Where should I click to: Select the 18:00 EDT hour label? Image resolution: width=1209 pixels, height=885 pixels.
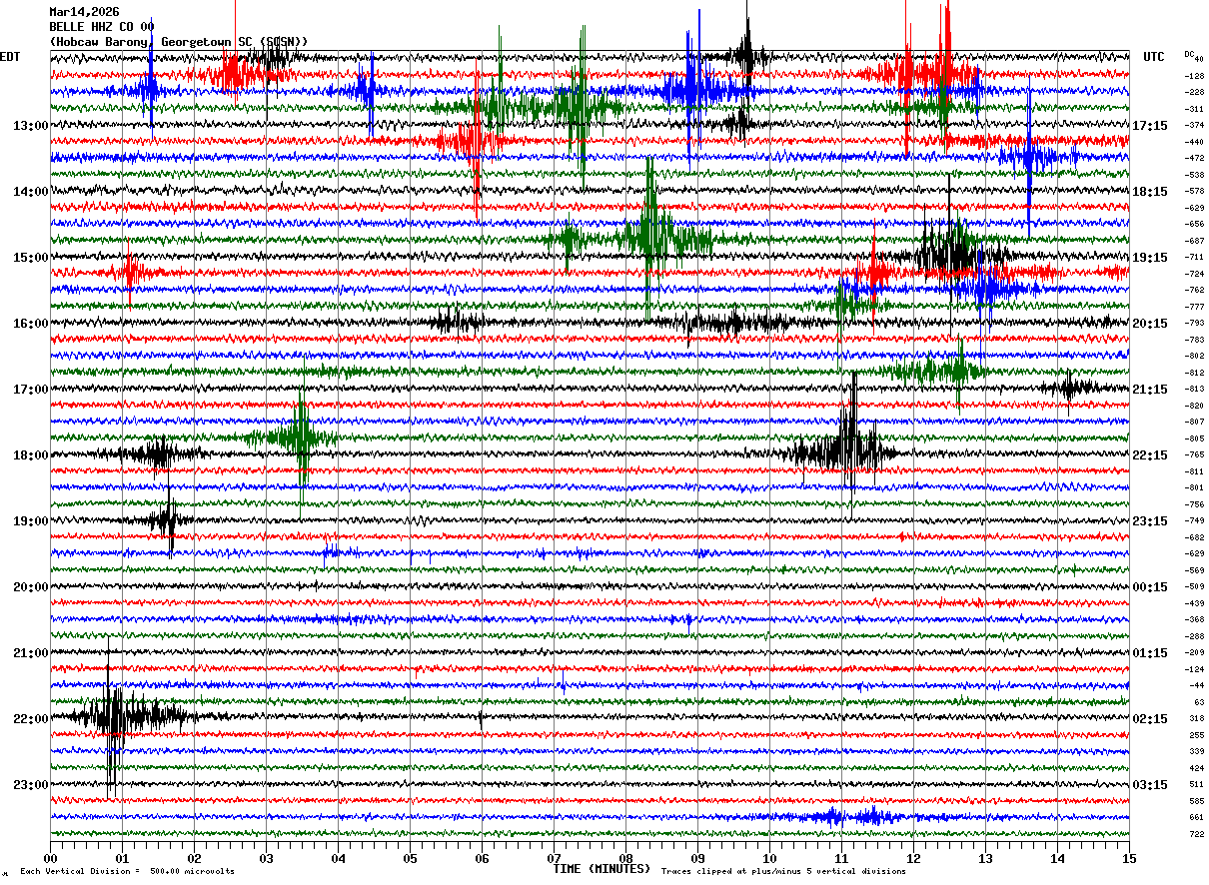[x=31, y=454]
